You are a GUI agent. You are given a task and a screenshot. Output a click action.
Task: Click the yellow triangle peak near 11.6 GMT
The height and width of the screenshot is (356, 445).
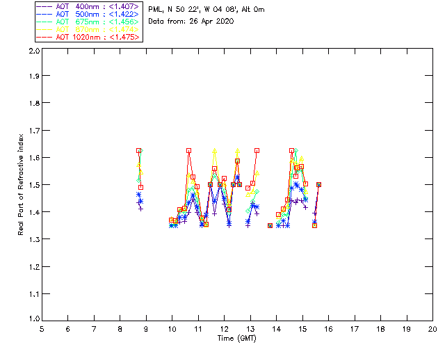coord(215,150)
